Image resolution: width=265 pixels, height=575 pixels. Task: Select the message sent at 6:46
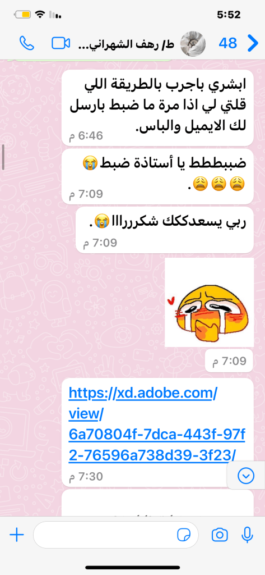click(157, 108)
